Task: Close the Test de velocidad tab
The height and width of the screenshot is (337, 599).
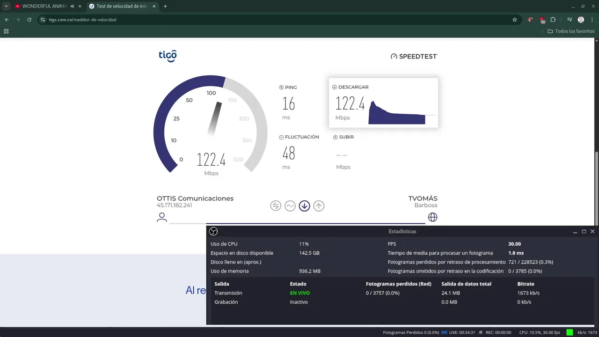Action: click(154, 6)
